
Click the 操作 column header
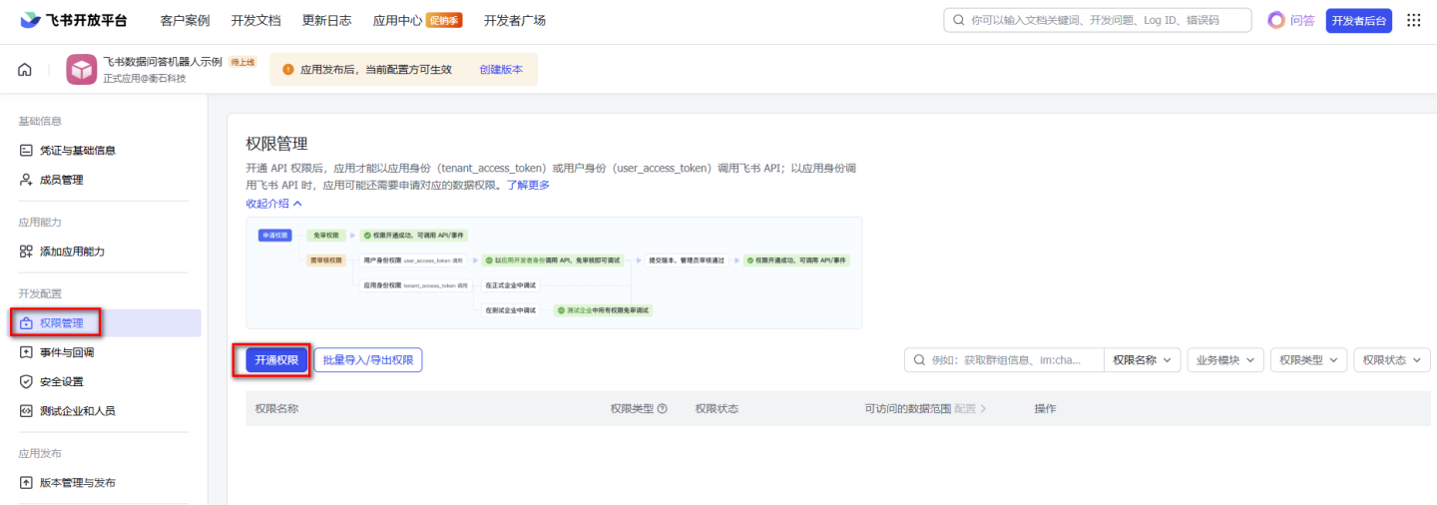[1045, 409]
